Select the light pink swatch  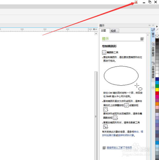[x=157, y=107]
